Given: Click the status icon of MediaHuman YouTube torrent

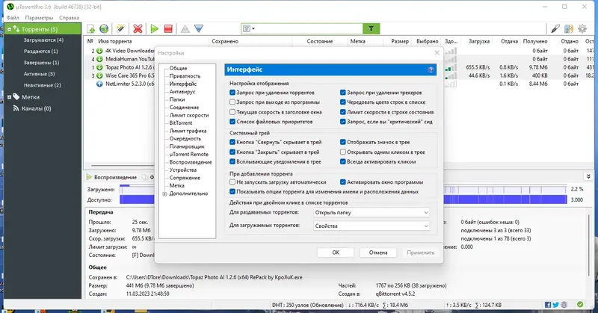Looking at the screenshot, I should [99, 59].
